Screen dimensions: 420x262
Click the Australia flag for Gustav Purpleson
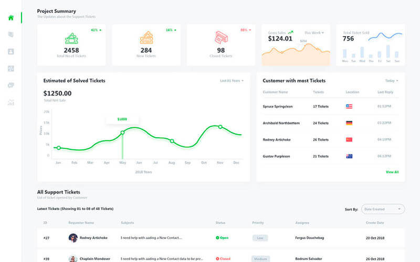coord(349,156)
